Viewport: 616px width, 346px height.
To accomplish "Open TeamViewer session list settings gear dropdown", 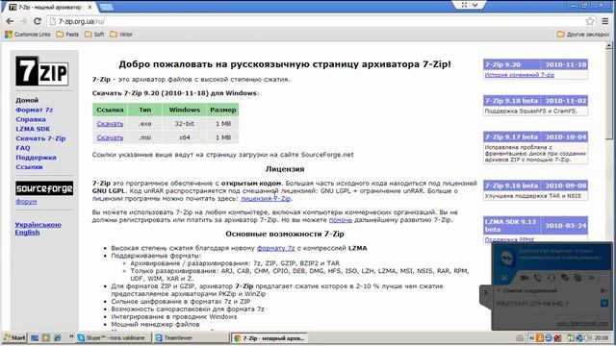I will coord(603,290).
